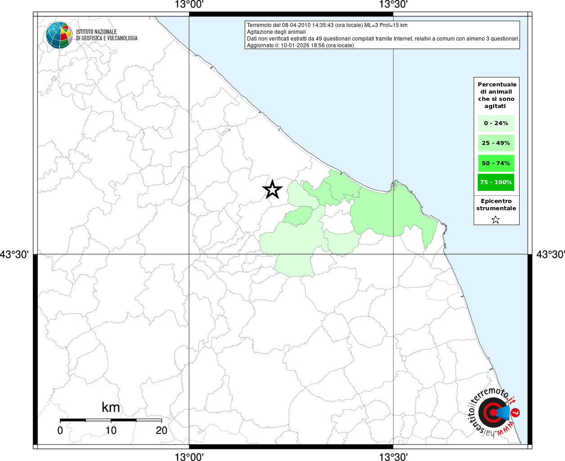
Task: Click the 'Aggiornato il' update timestamp line
Action: tap(300, 45)
